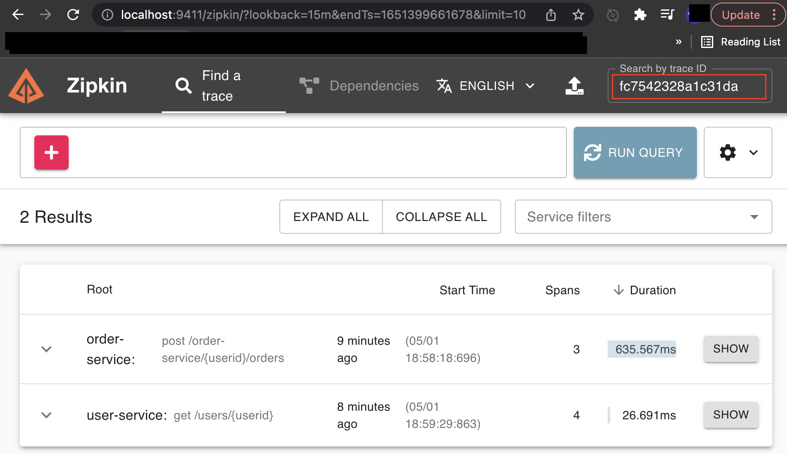Sort results by Duration column
The width and height of the screenshot is (787, 454).
point(645,290)
